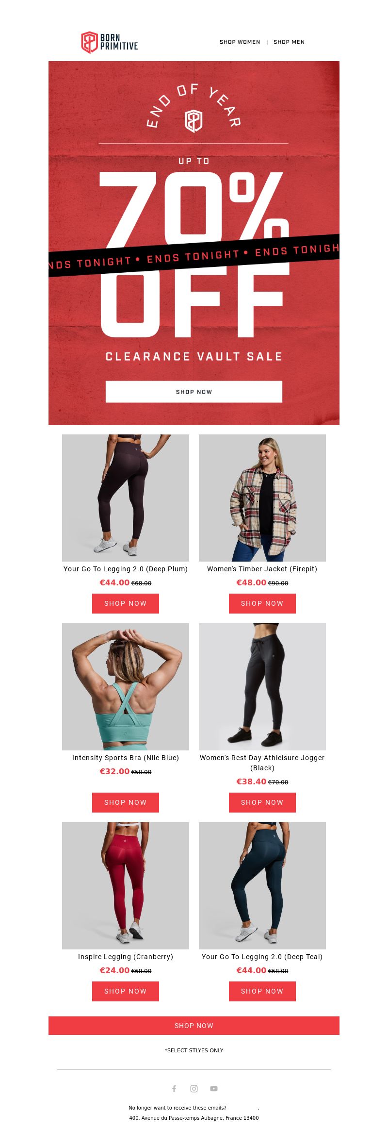388x1146 pixels.
Task: Go to Shop Men
Action: [289, 42]
